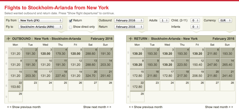Expand the Outbound month dropdown
This screenshot has width=239, height=110.
click(x=129, y=20)
